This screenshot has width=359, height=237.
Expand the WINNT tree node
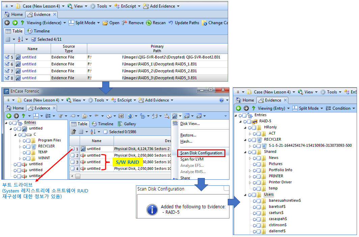[20, 158]
